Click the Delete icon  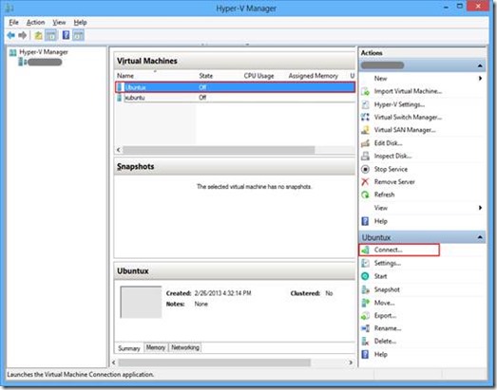365,342
